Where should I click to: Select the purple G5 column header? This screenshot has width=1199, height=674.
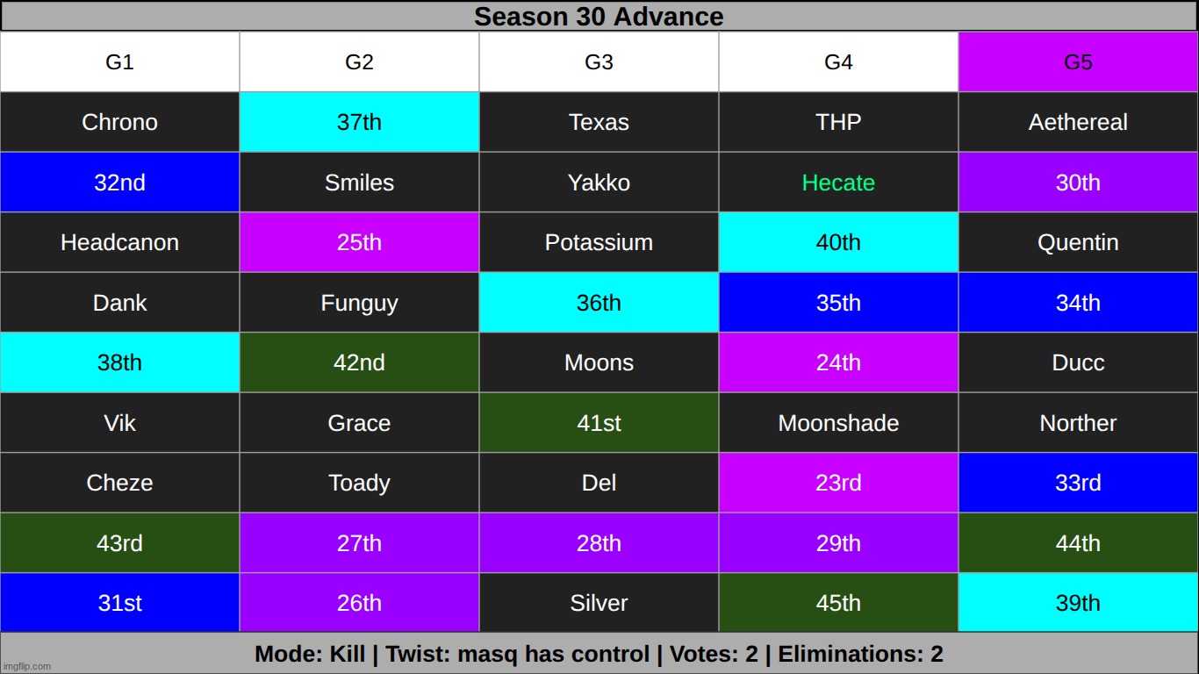click(1078, 62)
